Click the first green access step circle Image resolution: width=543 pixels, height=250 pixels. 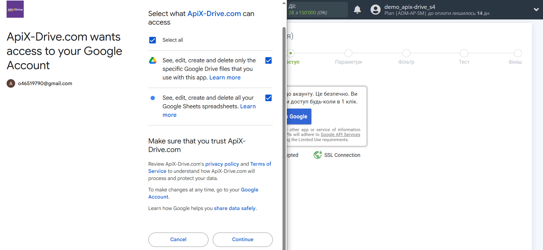pos(291,53)
